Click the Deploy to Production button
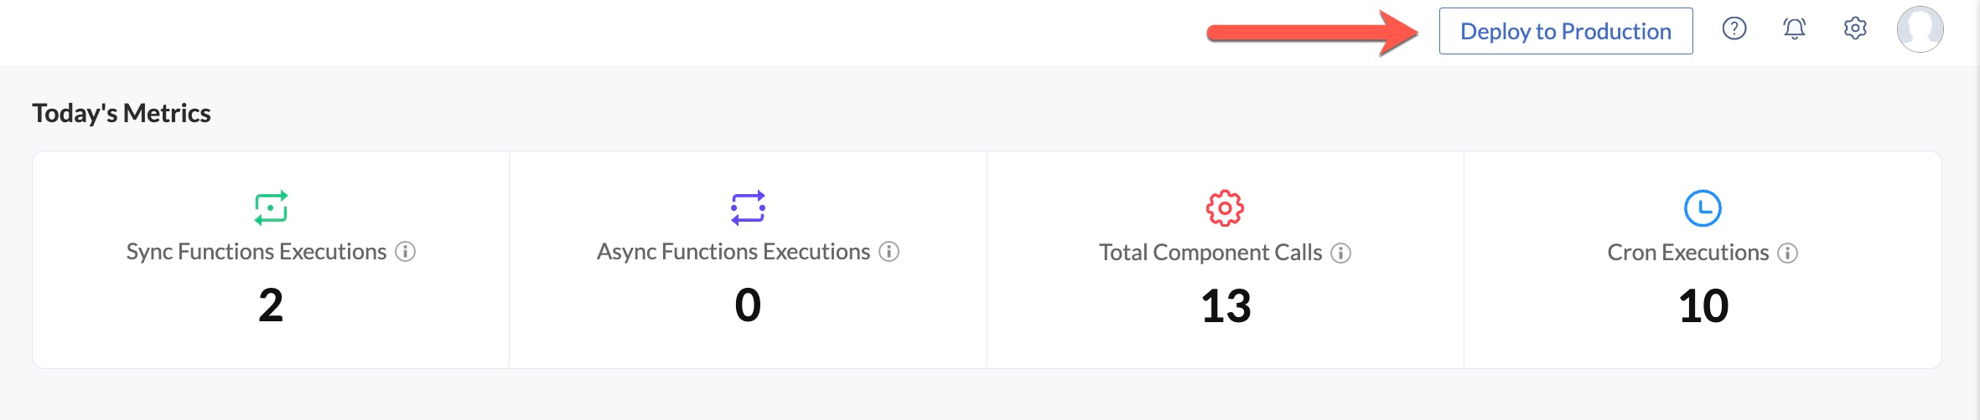This screenshot has width=1980, height=420. [x=1566, y=31]
